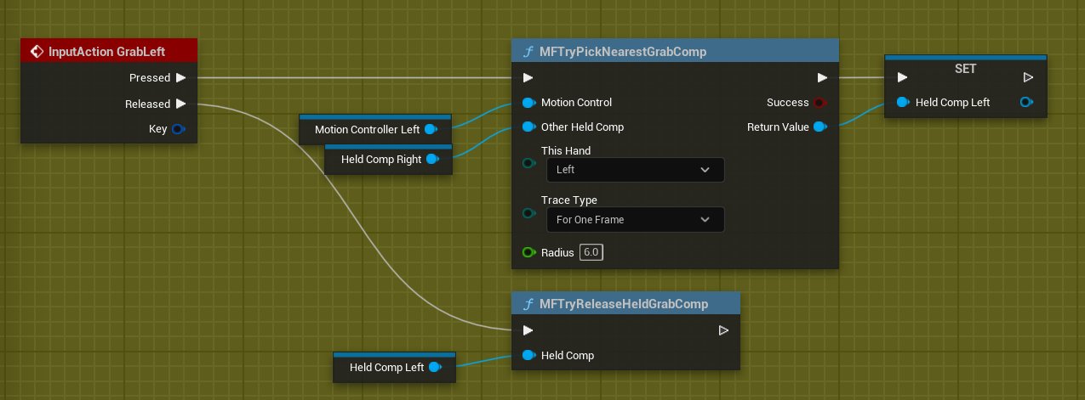Open the Trace Type dropdown
Screen dimensions: 1085x400
click(x=634, y=220)
